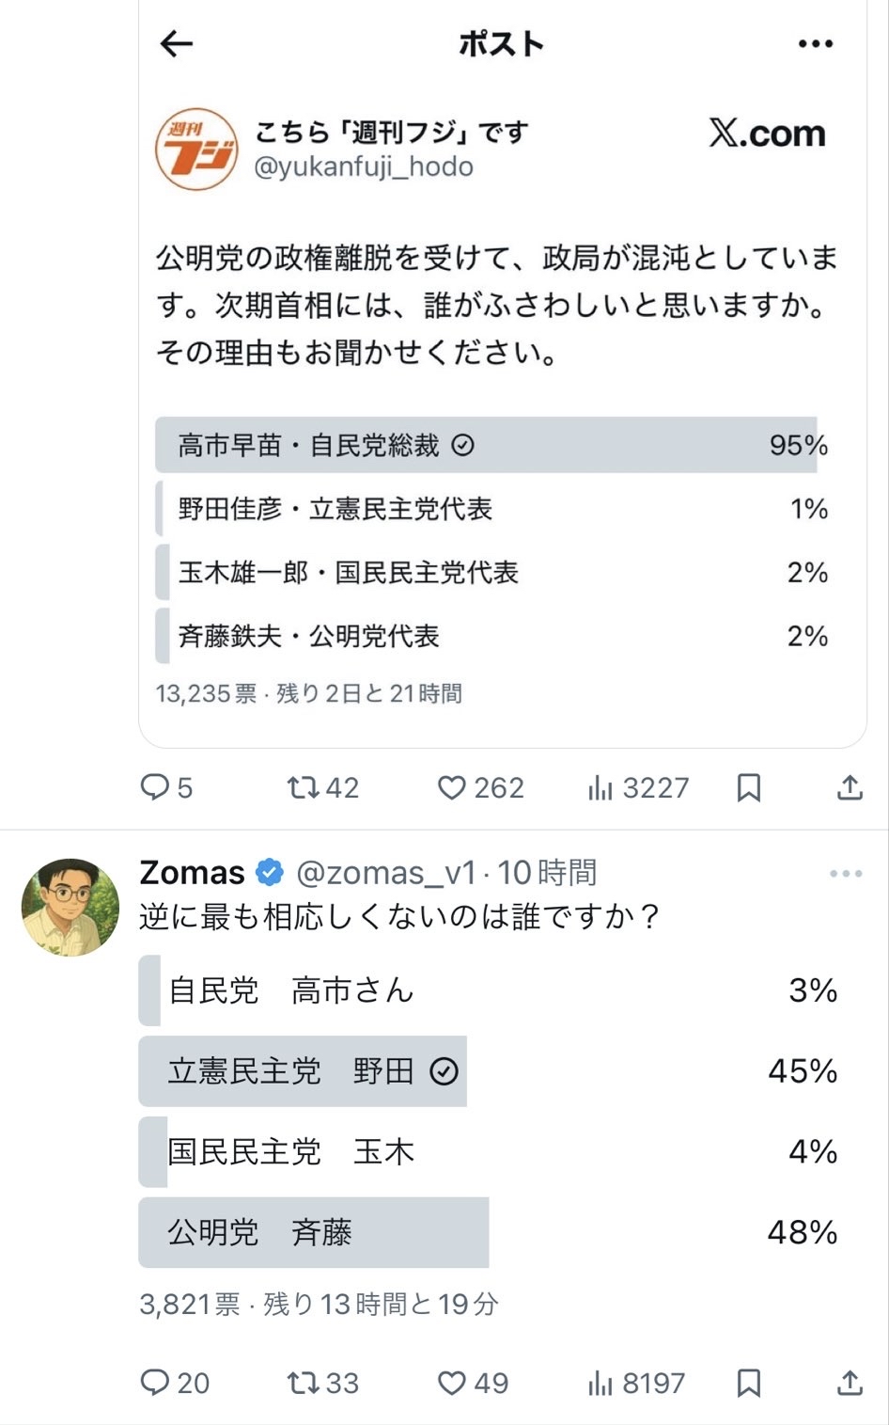The width and height of the screenshot is (889, 1425).
Task: Open Zomas profile picture
Action: (70, 907)
